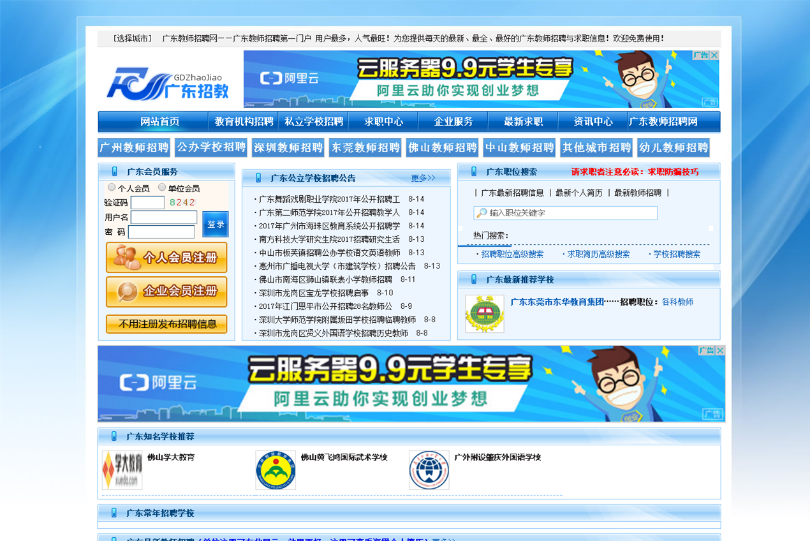This screenshot has height=541, width=810.
Task: Open 求职简历高级搜索 link
Action: [598, 254]
